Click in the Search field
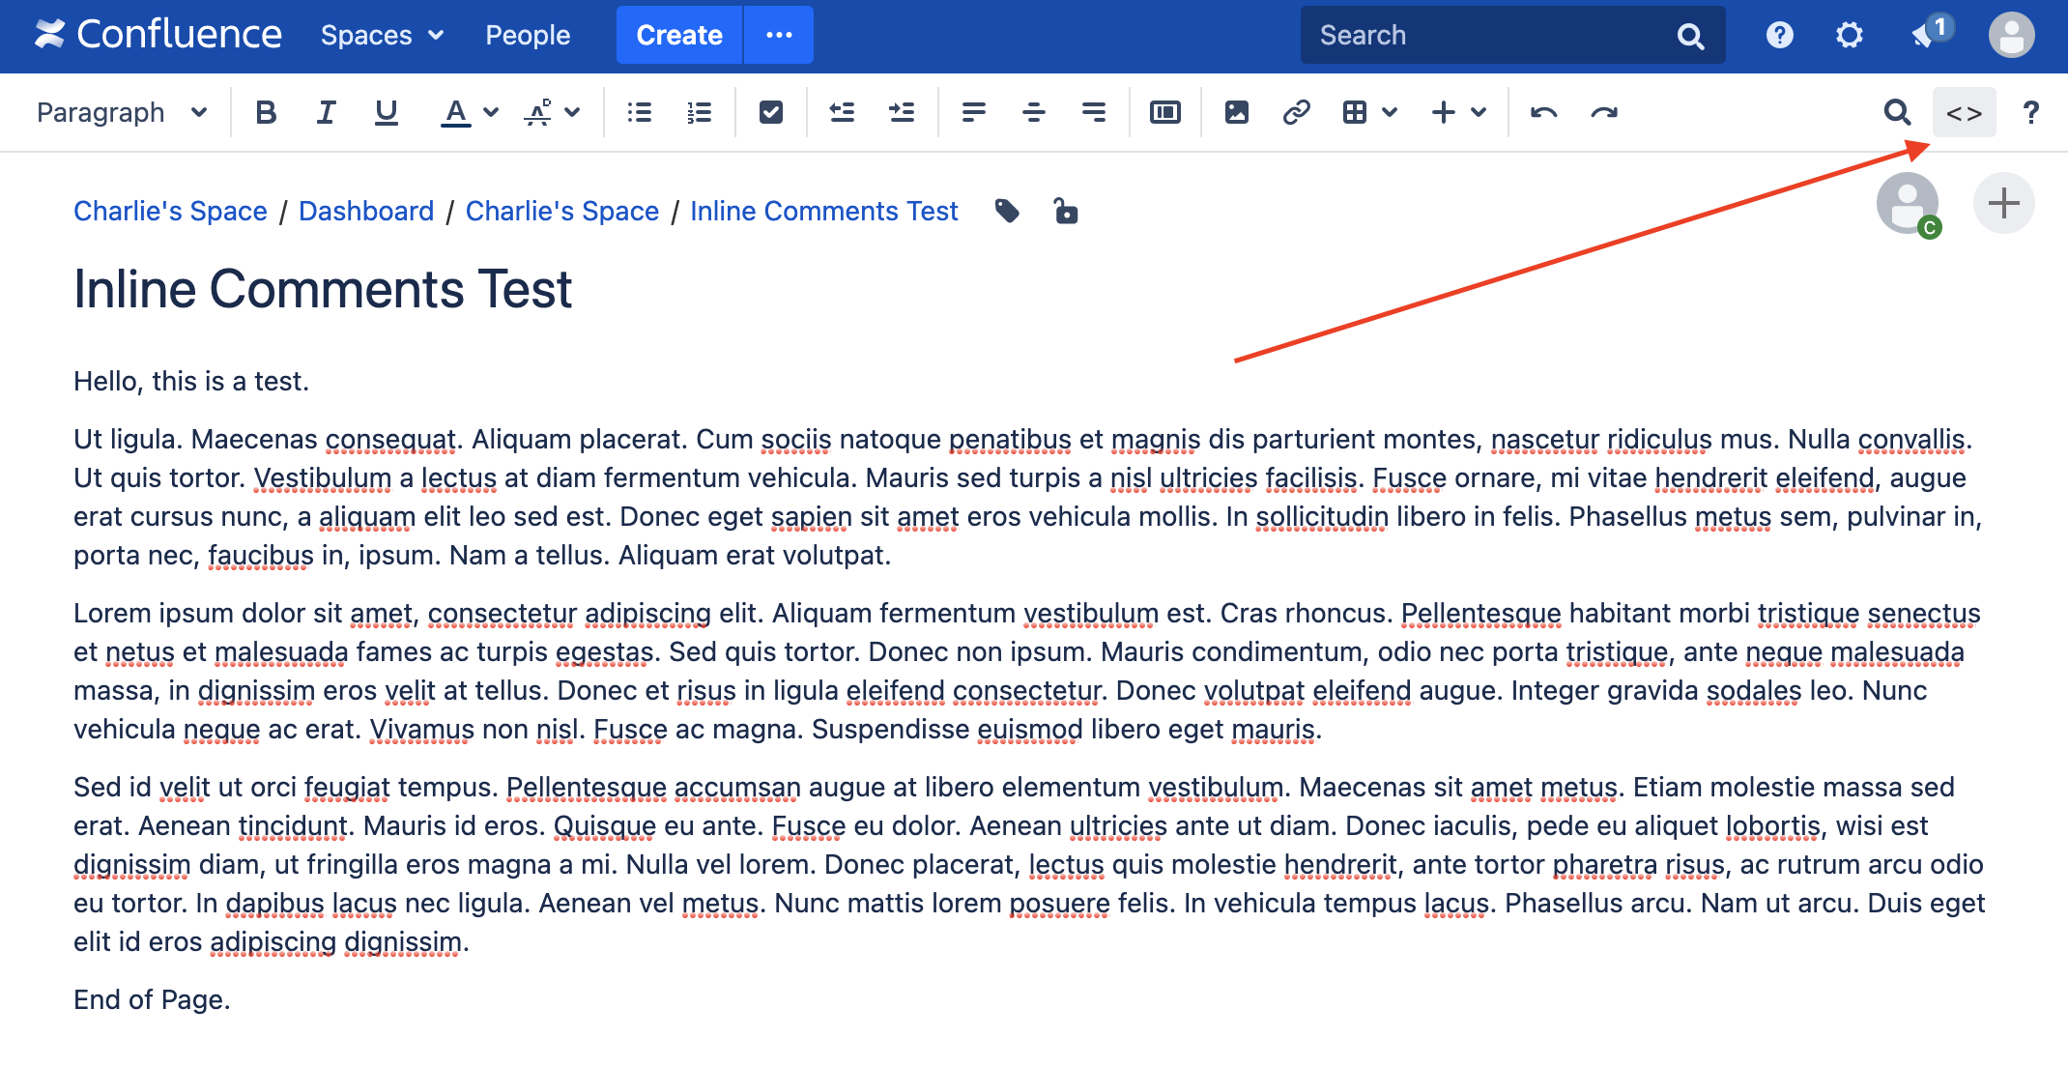The image size is (2068, 1067). tap(1488, 36)
